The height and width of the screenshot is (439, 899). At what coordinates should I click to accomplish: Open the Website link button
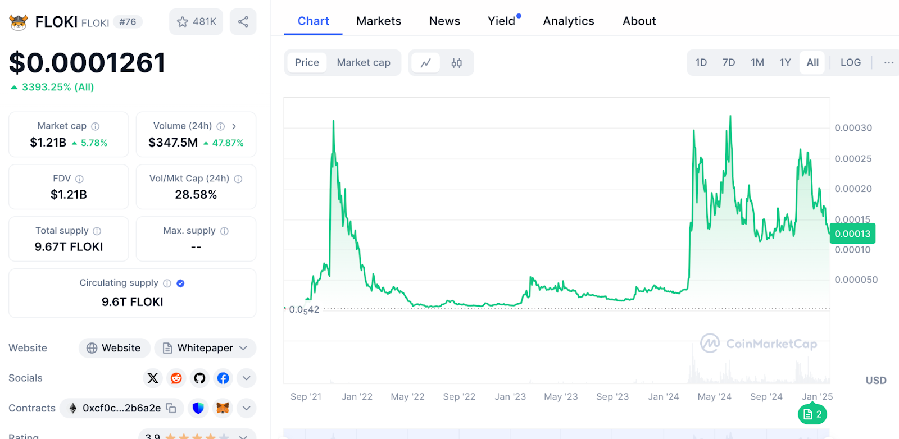tap(114, 348)
